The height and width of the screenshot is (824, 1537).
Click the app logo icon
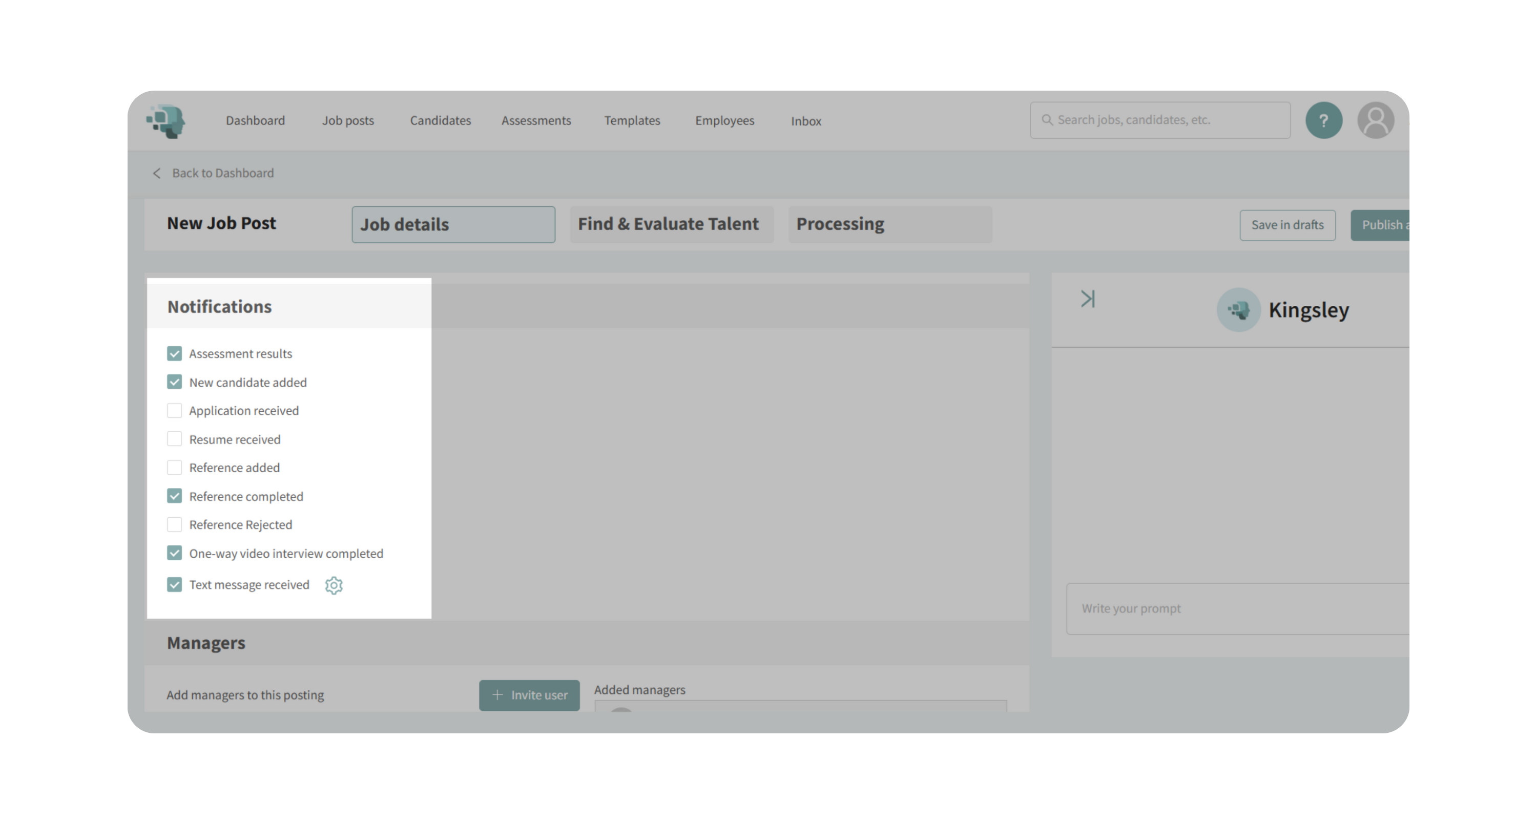(x=166, y=121)
